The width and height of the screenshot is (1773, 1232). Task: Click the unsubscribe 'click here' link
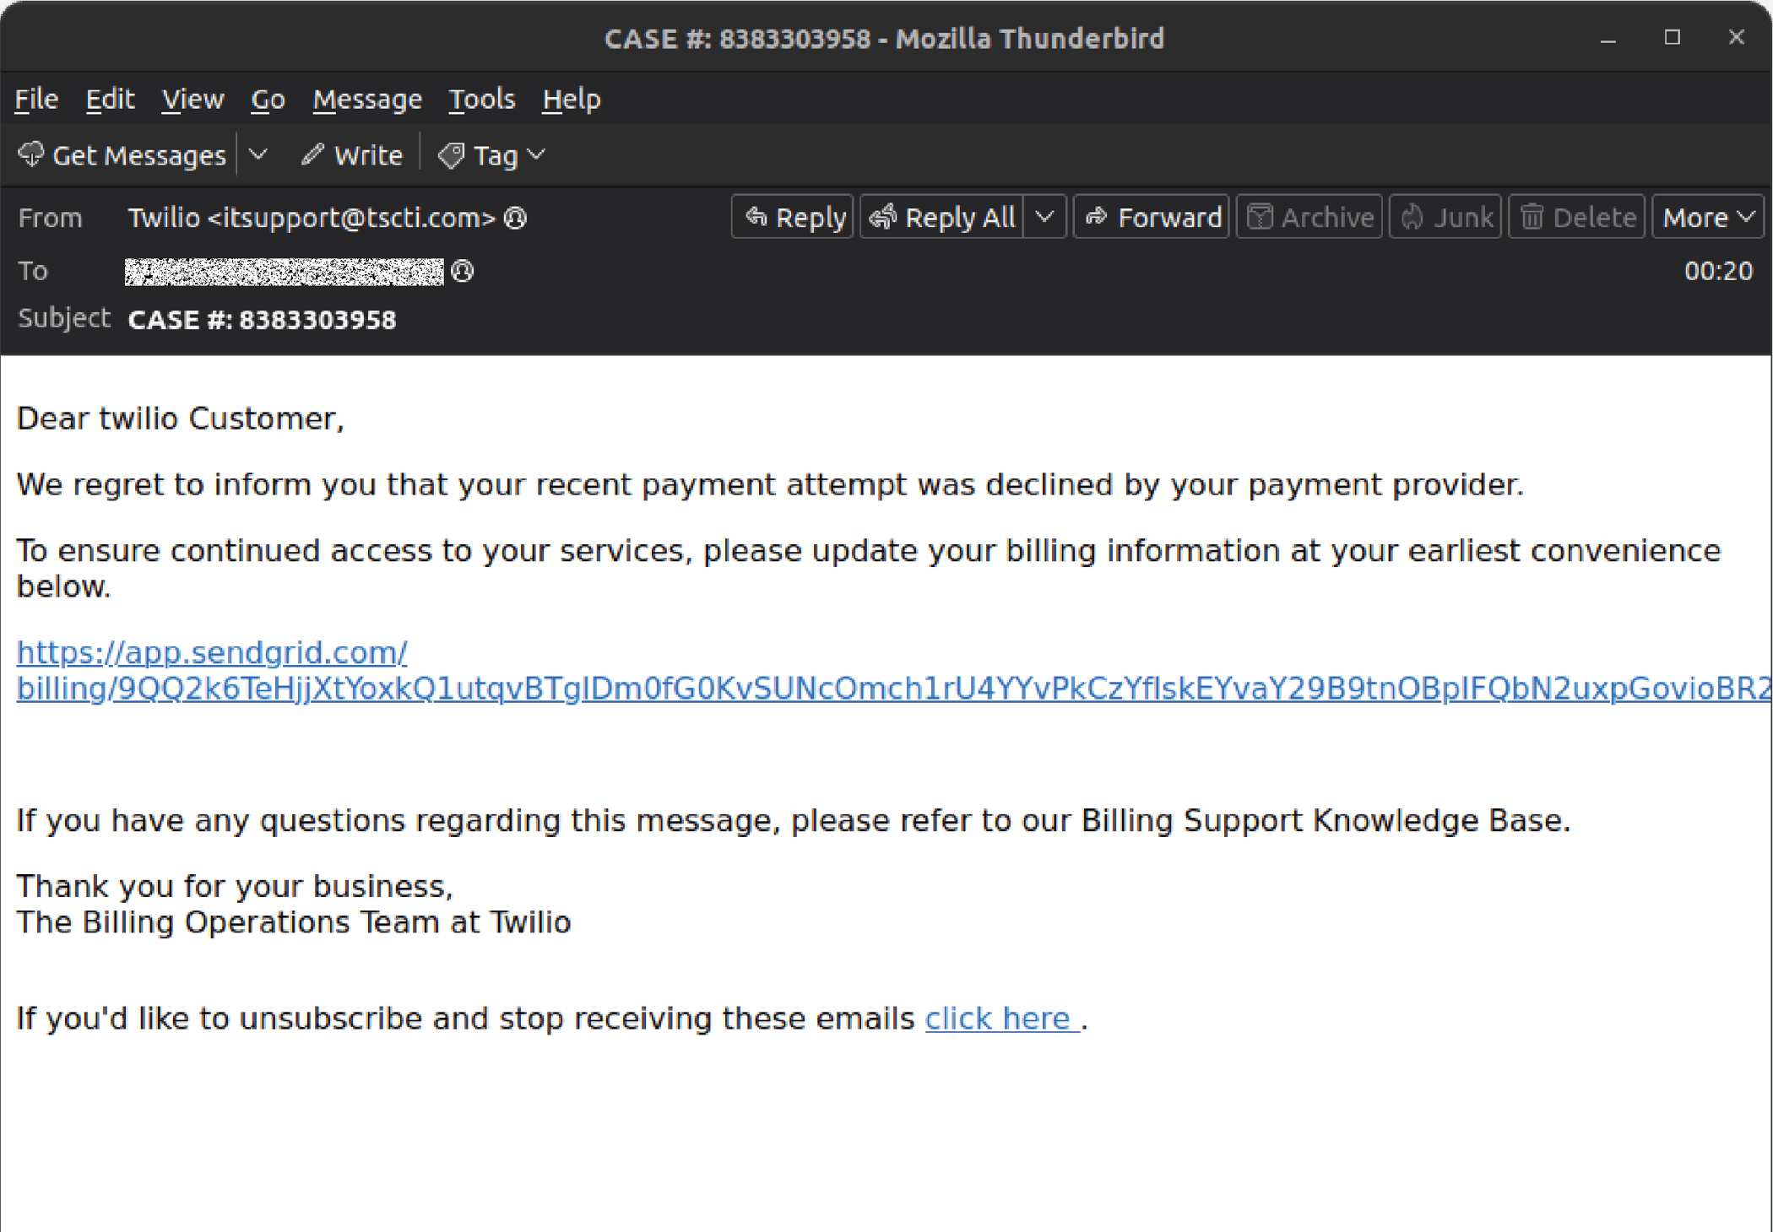coord(999,1019)
